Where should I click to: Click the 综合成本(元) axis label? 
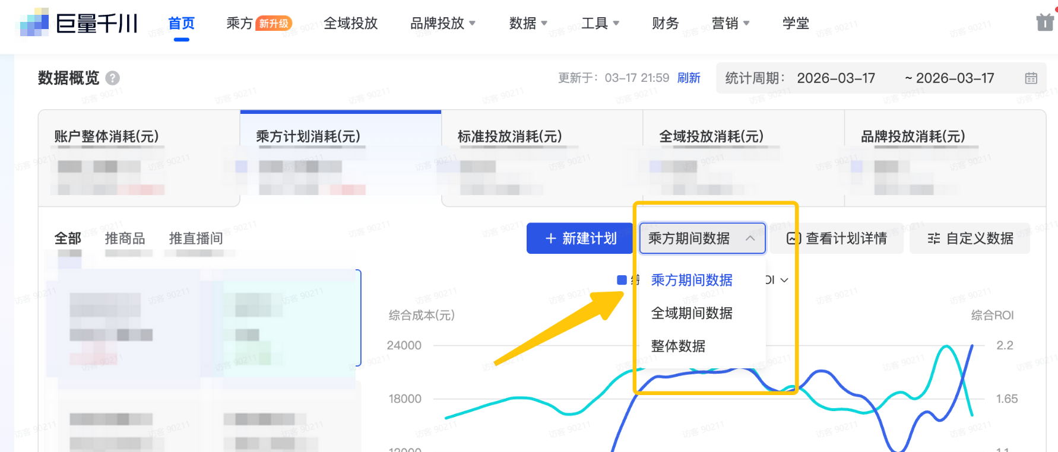422,315
